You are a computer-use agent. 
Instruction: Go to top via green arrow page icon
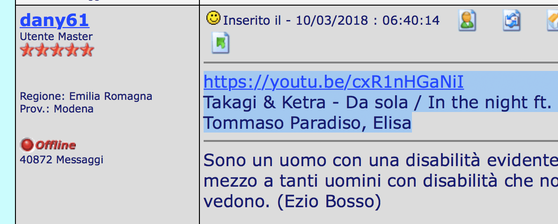click(x=220, y=43)
